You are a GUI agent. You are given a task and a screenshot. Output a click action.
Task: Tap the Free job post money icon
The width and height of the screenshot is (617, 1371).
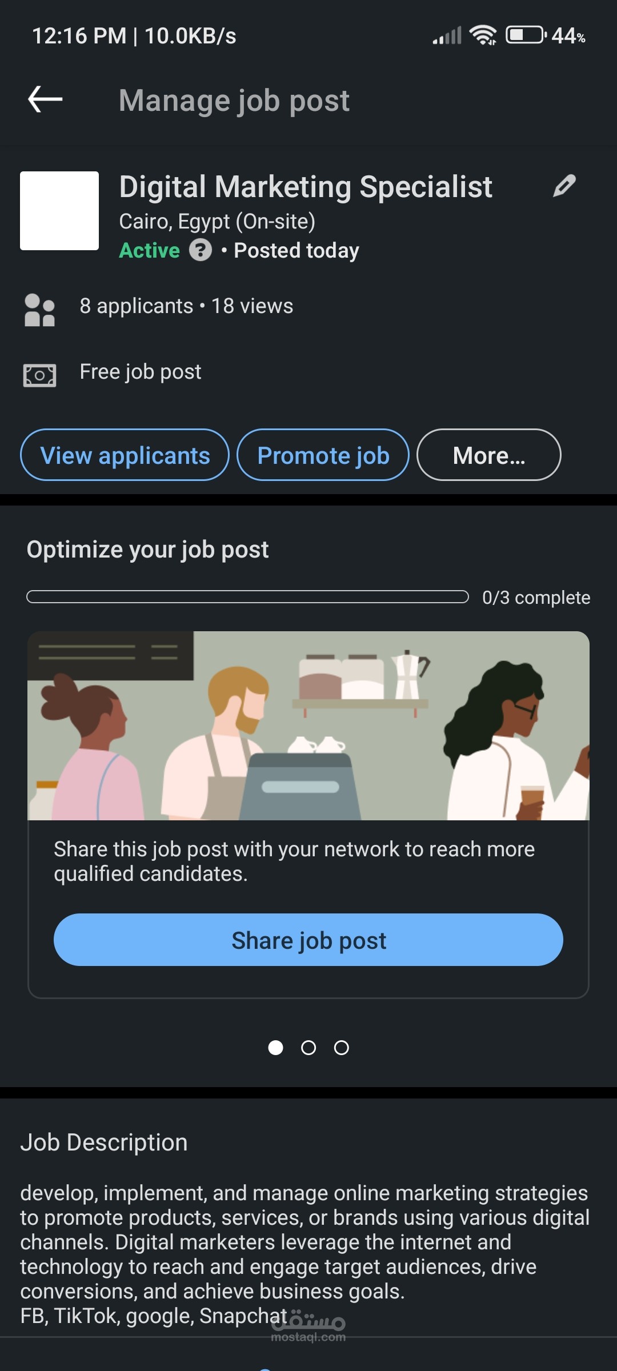point(39,375)
